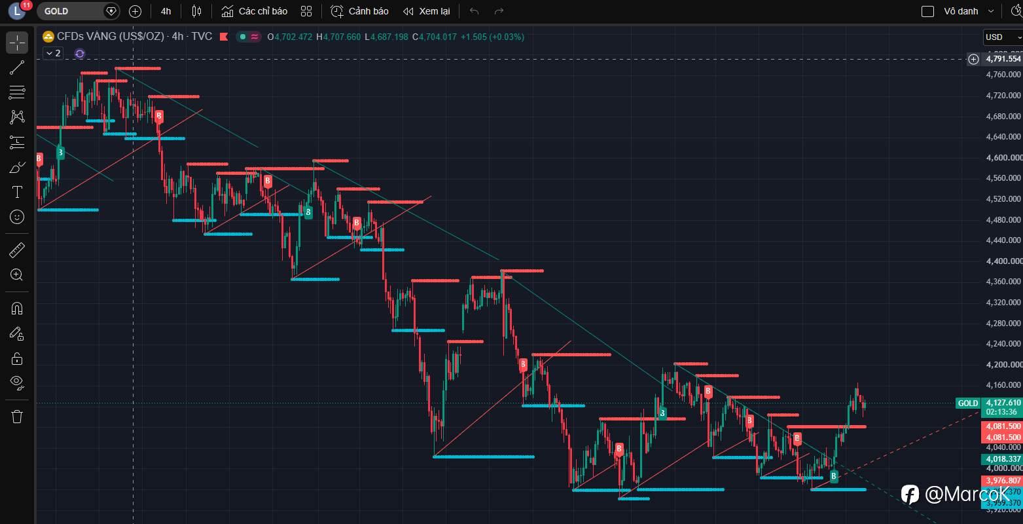Click the purple refresh indicator icon

tap(80, 54)
